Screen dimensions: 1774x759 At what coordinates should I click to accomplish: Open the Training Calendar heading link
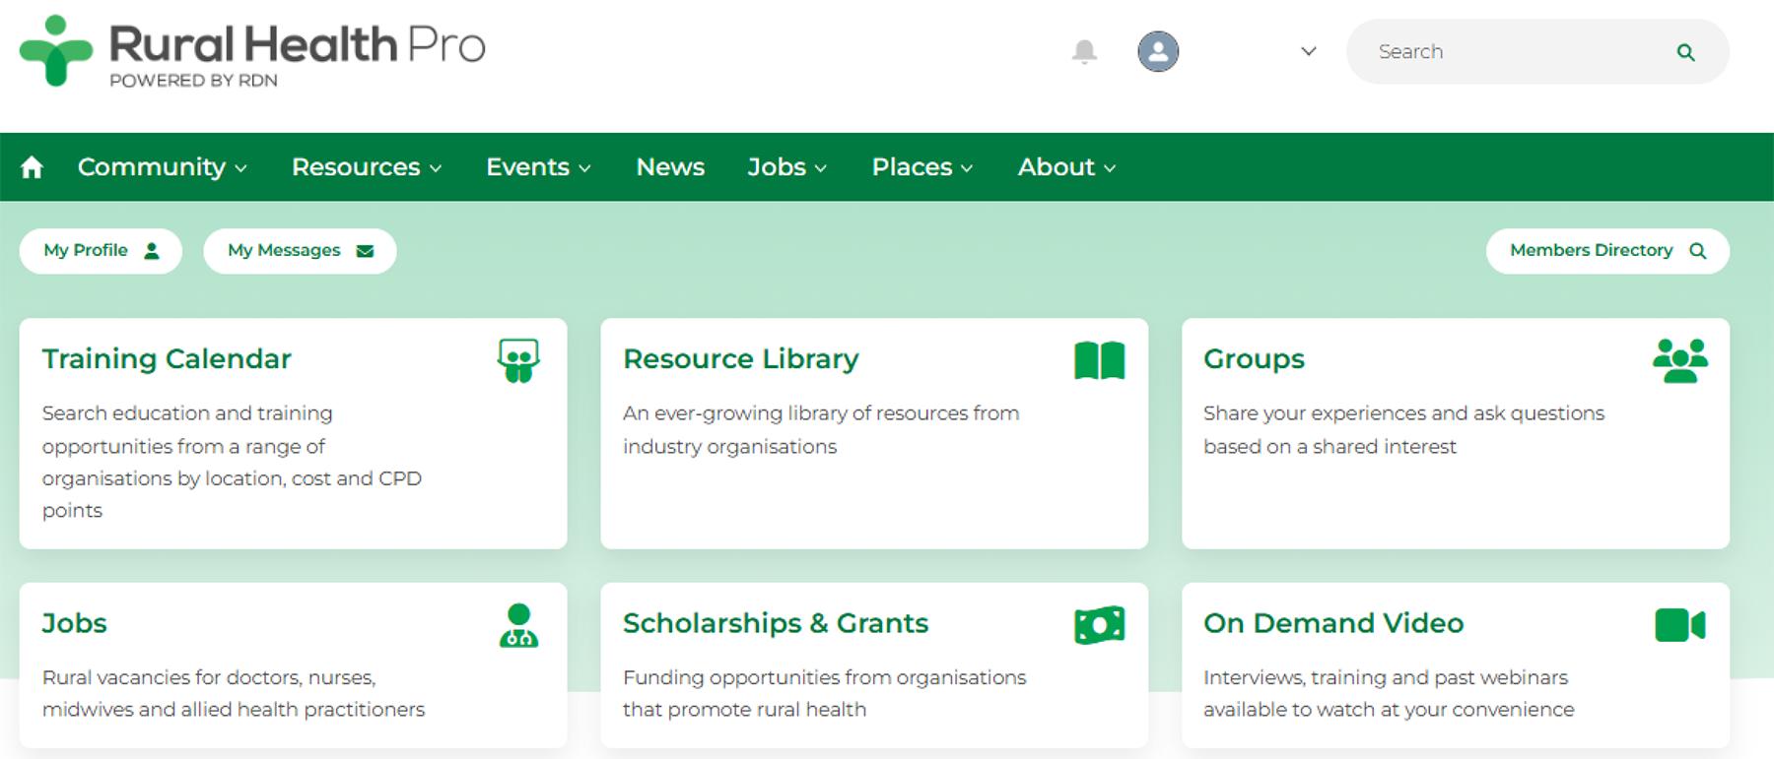tap(167, 359)
